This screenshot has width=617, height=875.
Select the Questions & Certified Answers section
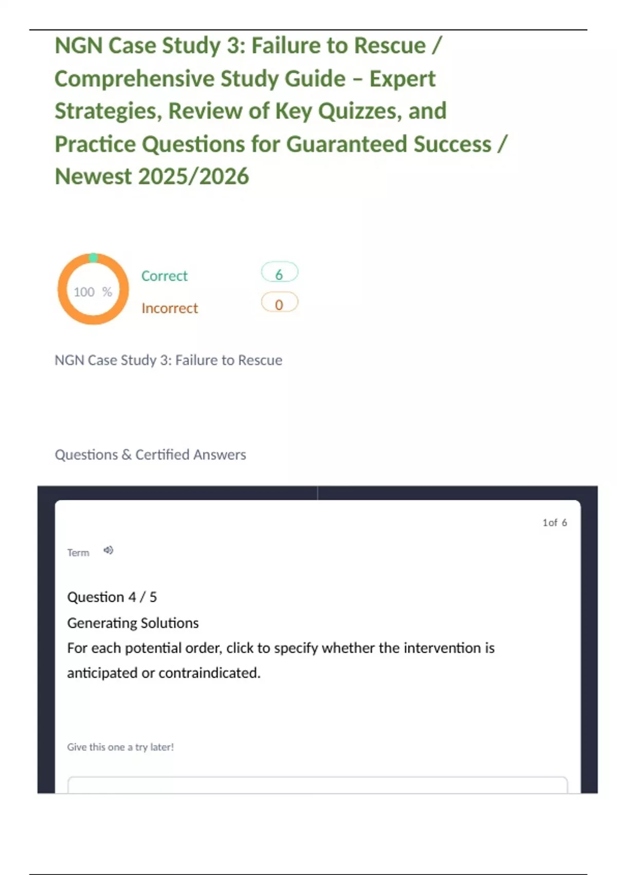tap(150, 454)
